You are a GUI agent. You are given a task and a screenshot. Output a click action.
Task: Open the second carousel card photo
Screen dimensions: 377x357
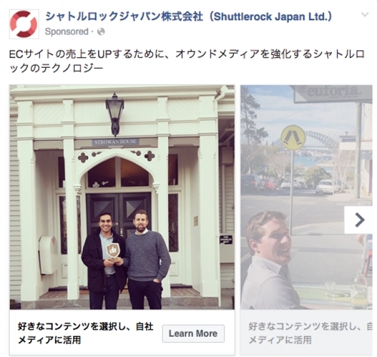coord(306,197)
